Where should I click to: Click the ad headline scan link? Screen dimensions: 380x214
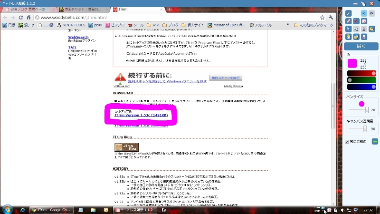tap(168, 81)
